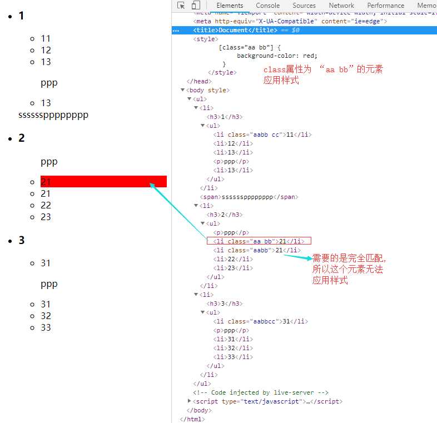Click the sssssspppppppp text on the page

tap(53, 115)
